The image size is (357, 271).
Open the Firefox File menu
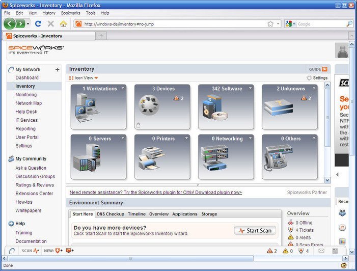(x=7, y=13)
